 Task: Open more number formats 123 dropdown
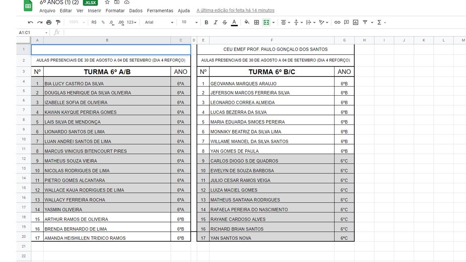pos(131,23)
